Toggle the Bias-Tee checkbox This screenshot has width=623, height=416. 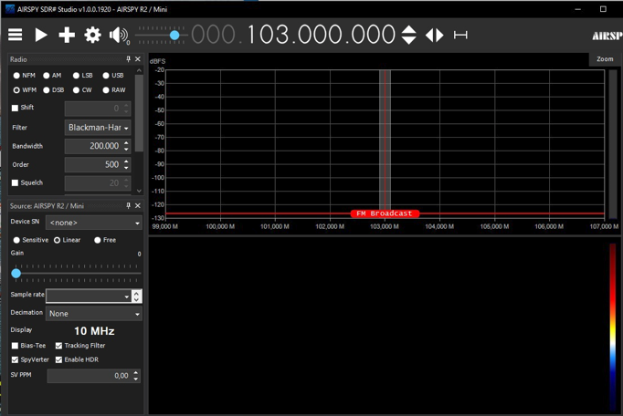16,346
